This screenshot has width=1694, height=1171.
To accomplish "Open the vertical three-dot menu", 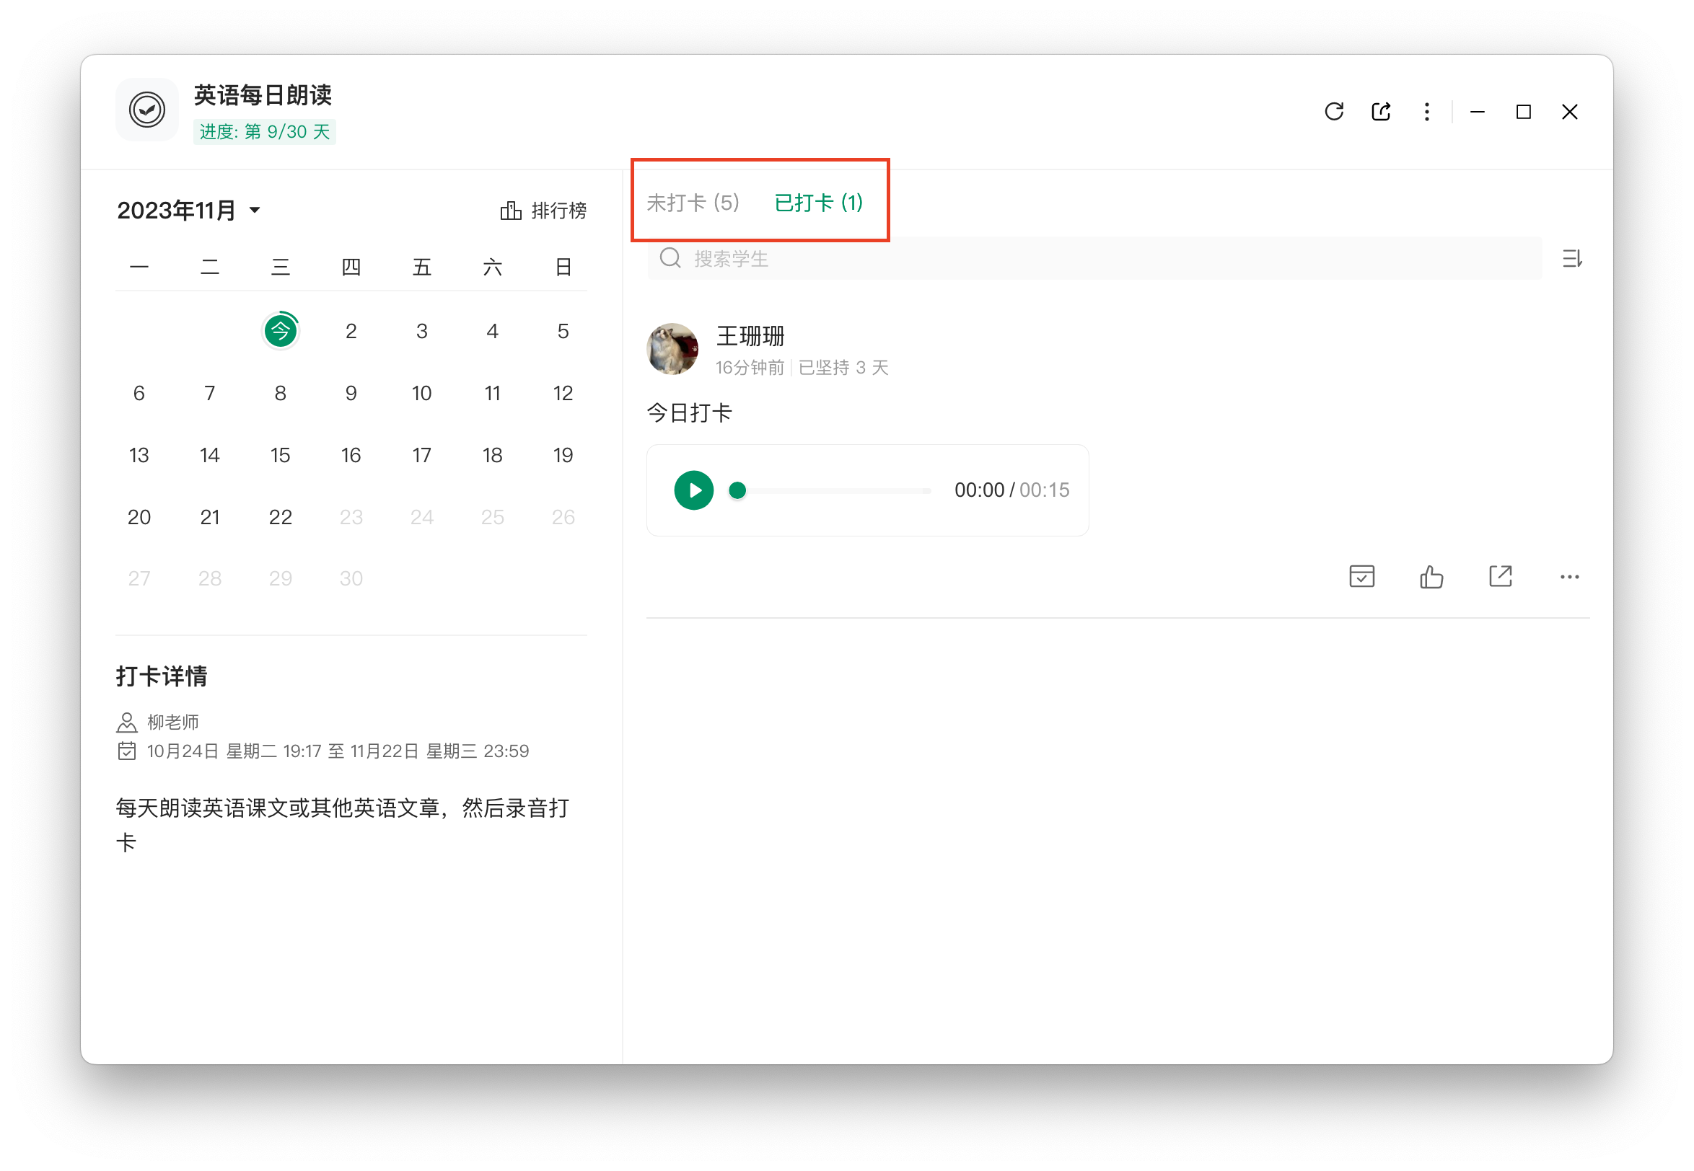I will click(x=1426, y=112).
